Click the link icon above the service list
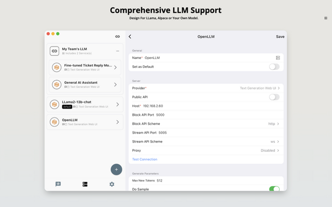The image size is (332, 207). [x=118, y=37]
